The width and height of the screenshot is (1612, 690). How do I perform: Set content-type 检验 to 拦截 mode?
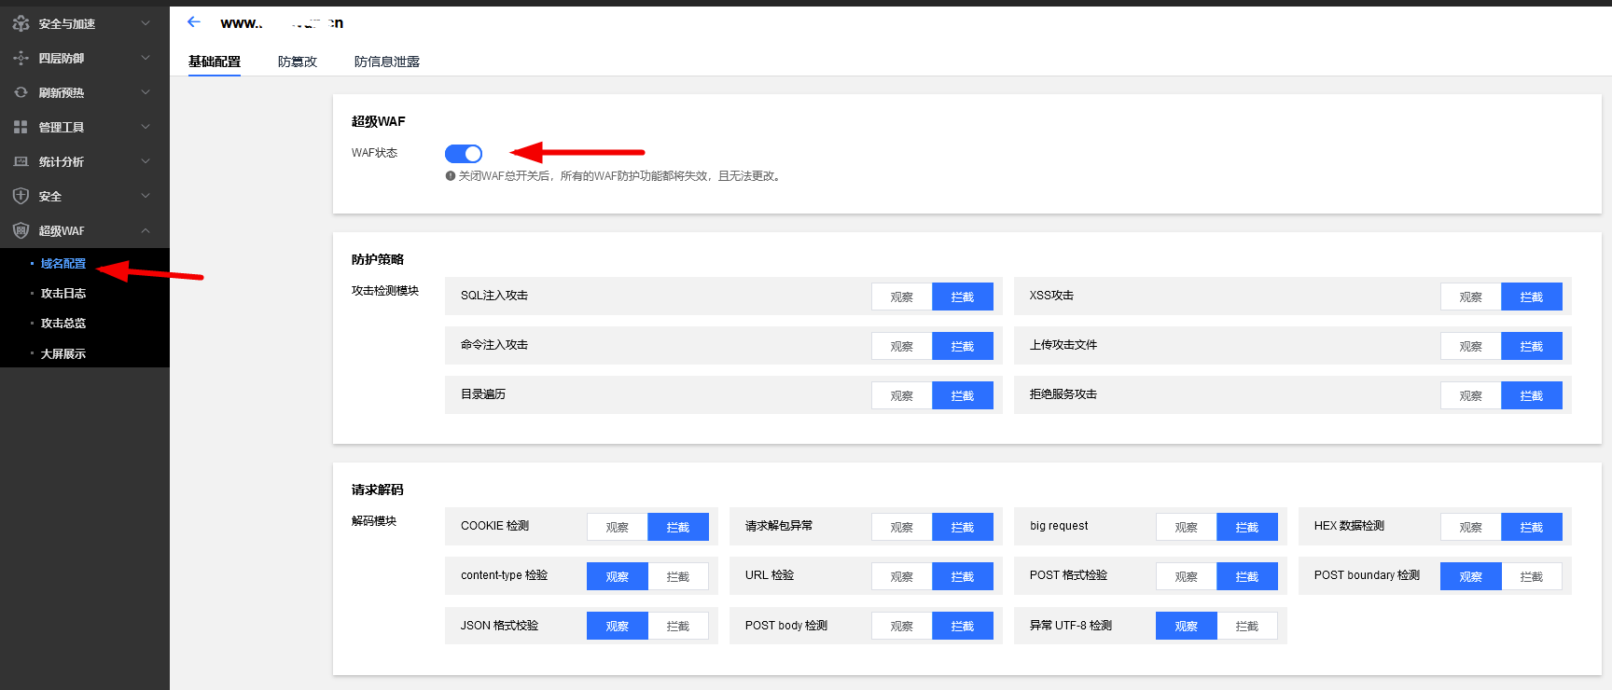tap(678, 576)
